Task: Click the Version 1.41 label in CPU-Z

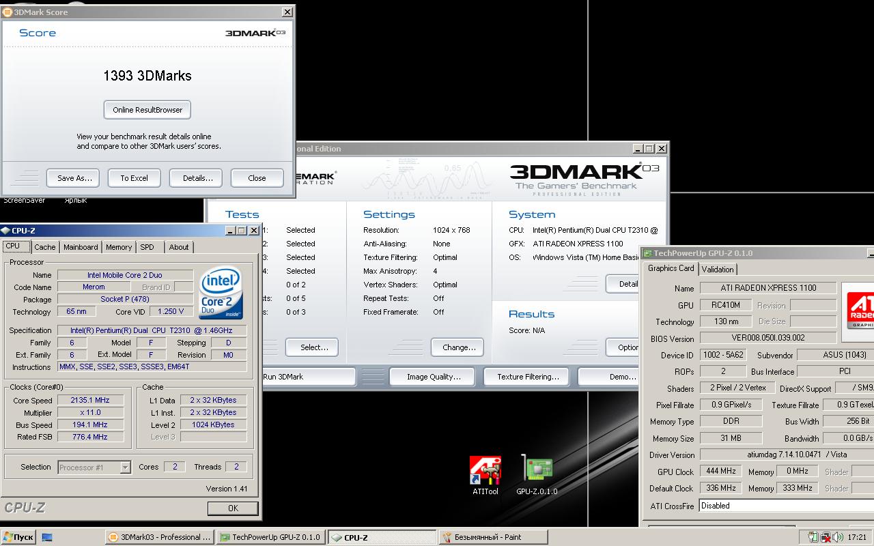Action: click(227, 489)
